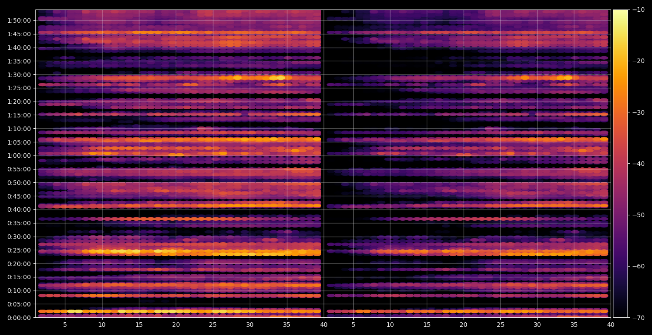Image resolution: width=652 pixels, height=335 pixels.
Task: Pick x-axis label 20 under left plot
Action: (176, 325)
